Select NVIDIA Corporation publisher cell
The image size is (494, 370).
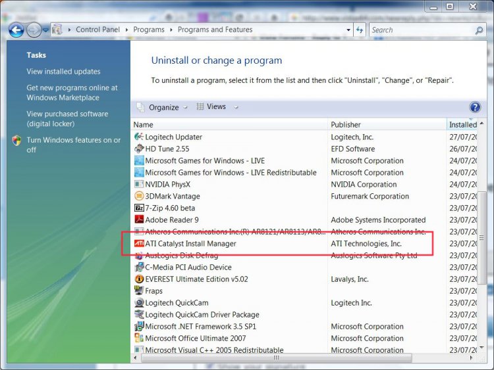coord(364,184)
